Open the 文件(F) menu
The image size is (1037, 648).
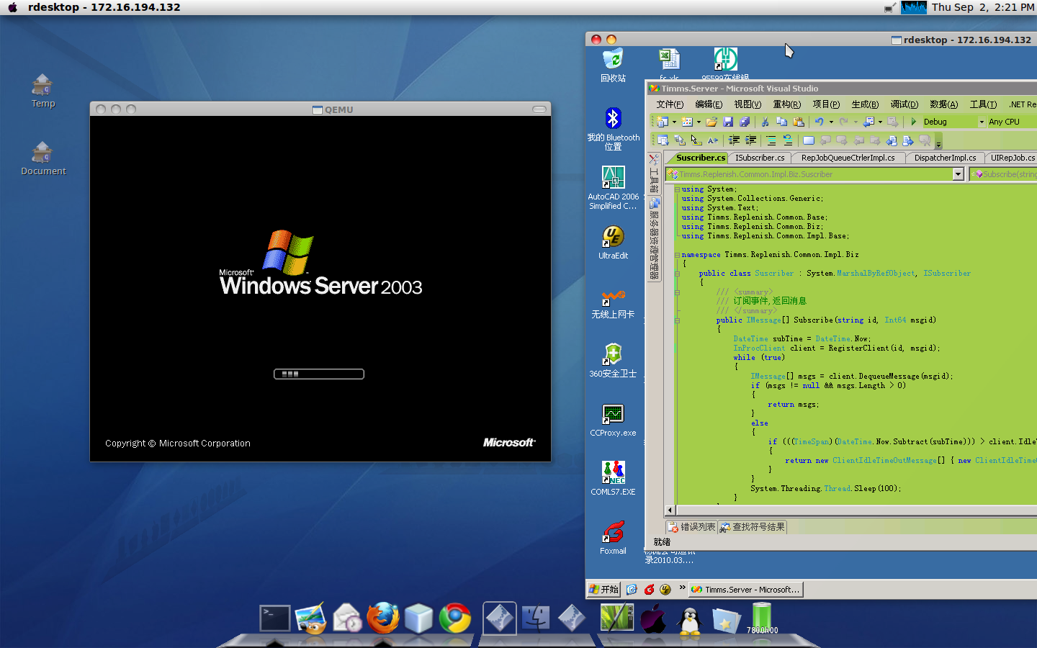click(x=670, y=104)
